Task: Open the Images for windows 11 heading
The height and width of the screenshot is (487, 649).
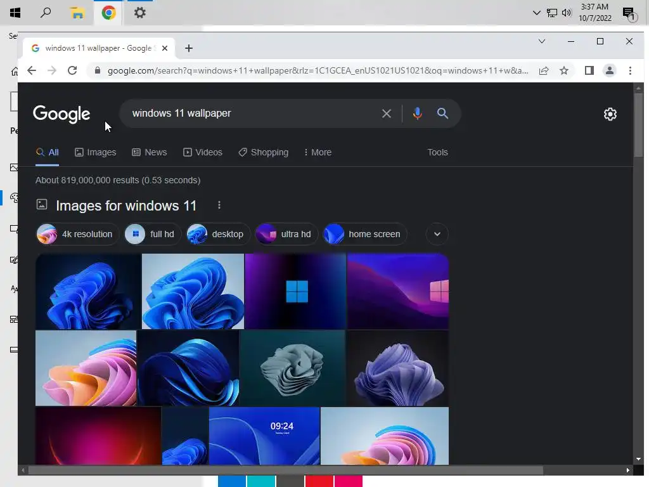Action: click(x=126, y=205)
